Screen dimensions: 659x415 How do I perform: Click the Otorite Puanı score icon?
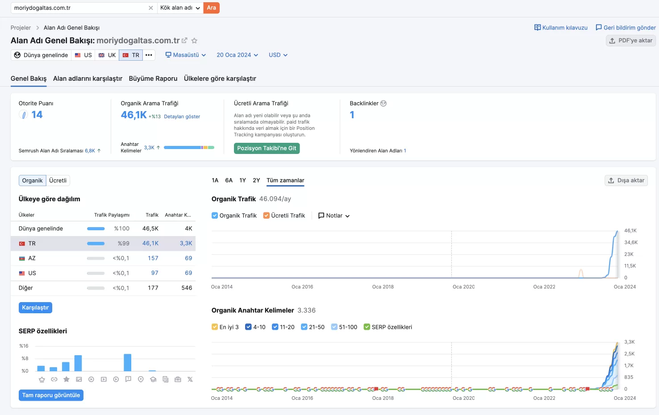24,115
